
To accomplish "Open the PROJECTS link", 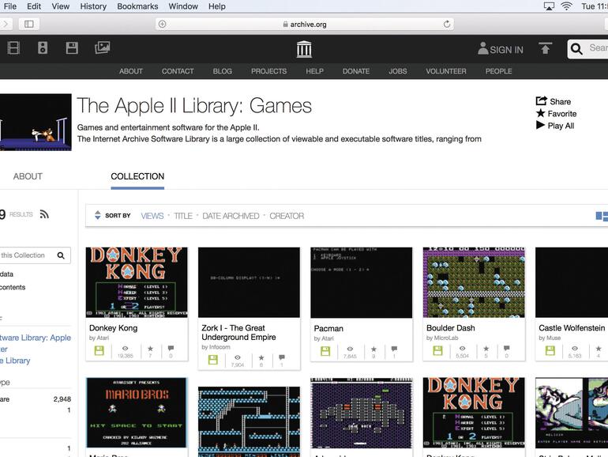I will (x=268, y=71).
